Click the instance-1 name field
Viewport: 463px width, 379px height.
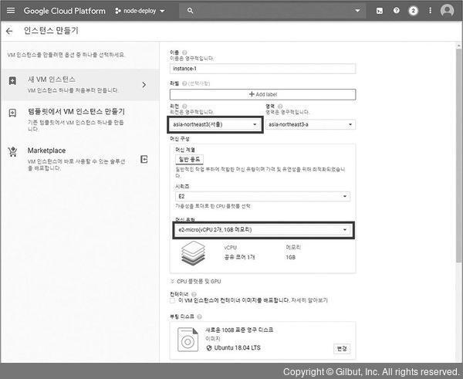262,69
